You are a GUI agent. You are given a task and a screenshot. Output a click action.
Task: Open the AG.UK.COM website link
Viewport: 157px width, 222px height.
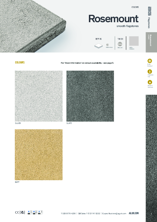point(134,213)
